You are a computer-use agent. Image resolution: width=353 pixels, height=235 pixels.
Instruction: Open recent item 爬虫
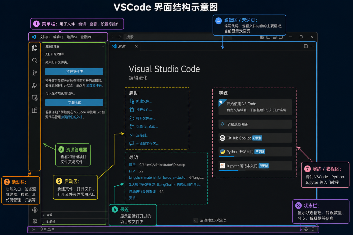click(132, 165)
